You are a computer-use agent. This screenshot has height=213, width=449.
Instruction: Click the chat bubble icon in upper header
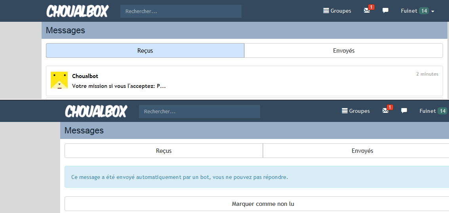click(x=385, y=11)
